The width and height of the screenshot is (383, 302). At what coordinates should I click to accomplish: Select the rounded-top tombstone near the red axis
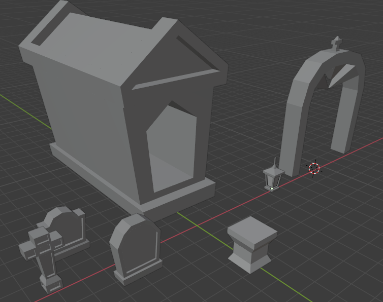coord(136,249)
